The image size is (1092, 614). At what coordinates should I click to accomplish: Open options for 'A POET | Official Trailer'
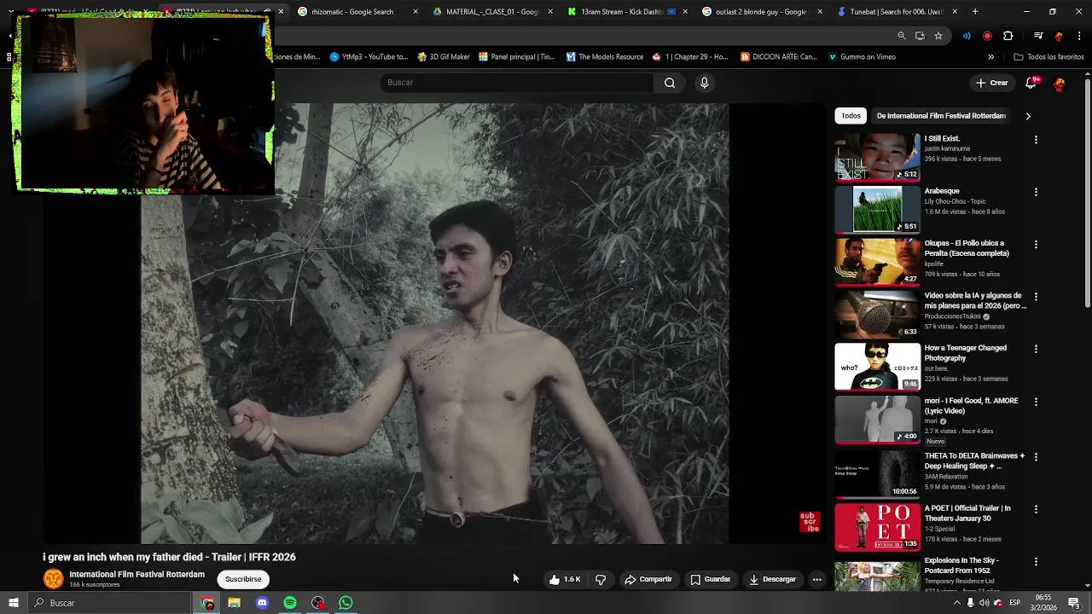tap(1036, 509)
